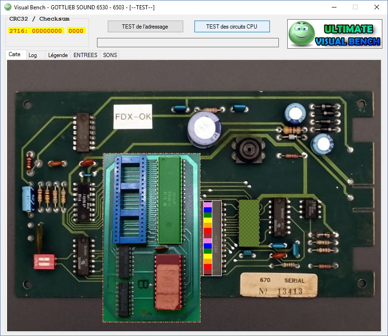
Task: Switch to the ENTREES tab
Action: (85, 55)
